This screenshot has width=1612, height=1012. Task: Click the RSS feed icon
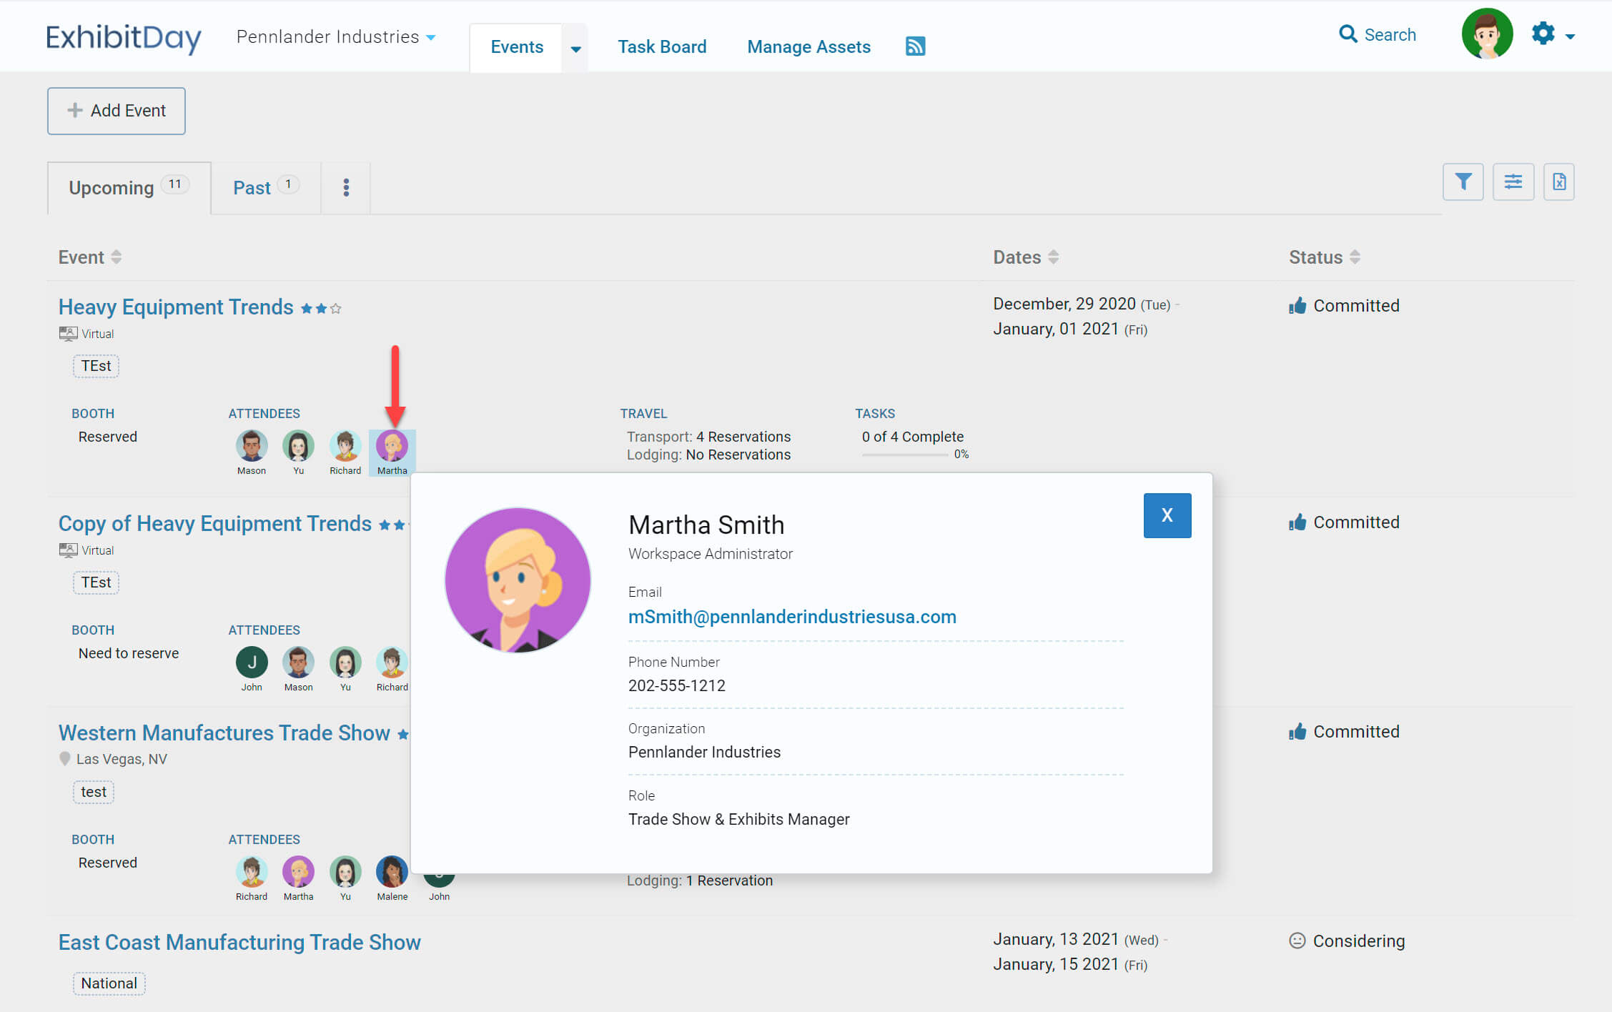coord(915,46)
